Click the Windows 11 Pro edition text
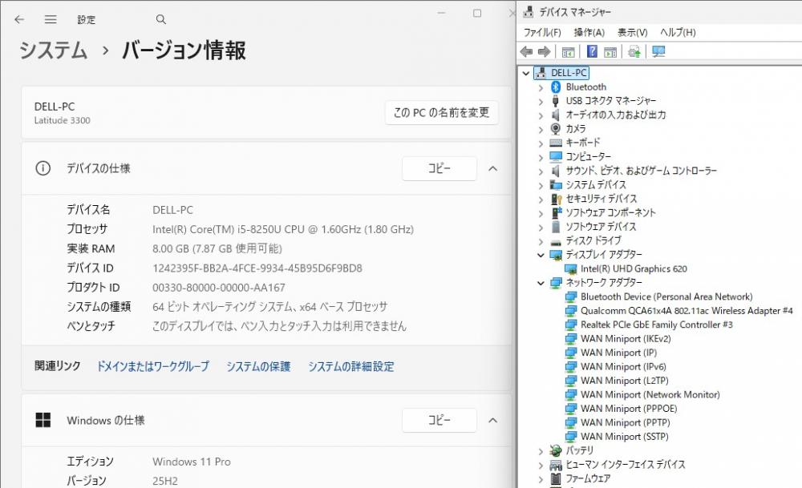This screenshot has width=802, height=488. (x=192, y=462)
